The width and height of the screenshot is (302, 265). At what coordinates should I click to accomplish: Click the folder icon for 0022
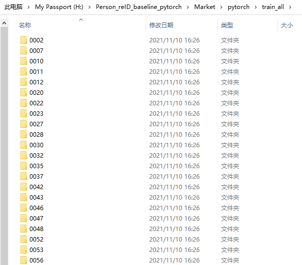click(23, 103)
